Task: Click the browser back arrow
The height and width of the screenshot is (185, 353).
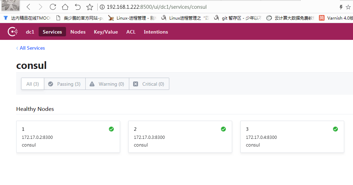Action: (28, 7)
